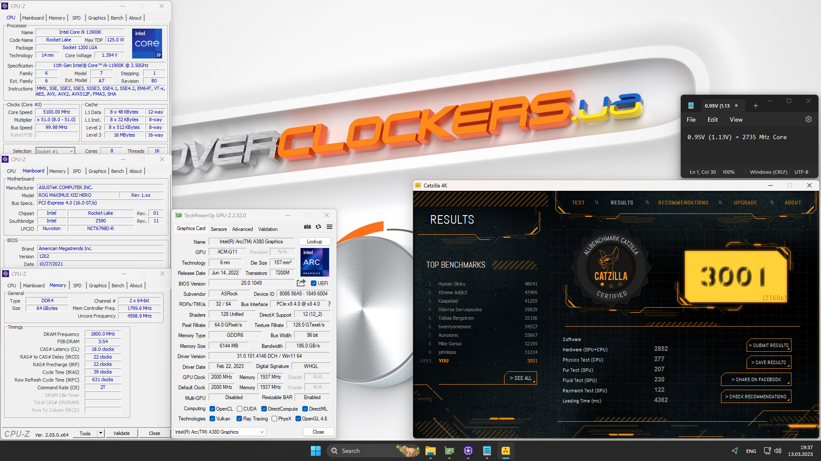Click Intel Core i9 logo in CPU-Z
821x461 pixels.
(147, 43)
